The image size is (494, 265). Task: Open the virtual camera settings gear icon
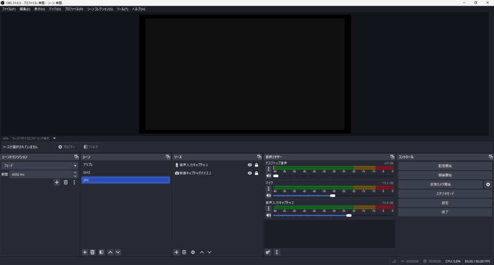[x=488, y=184]
